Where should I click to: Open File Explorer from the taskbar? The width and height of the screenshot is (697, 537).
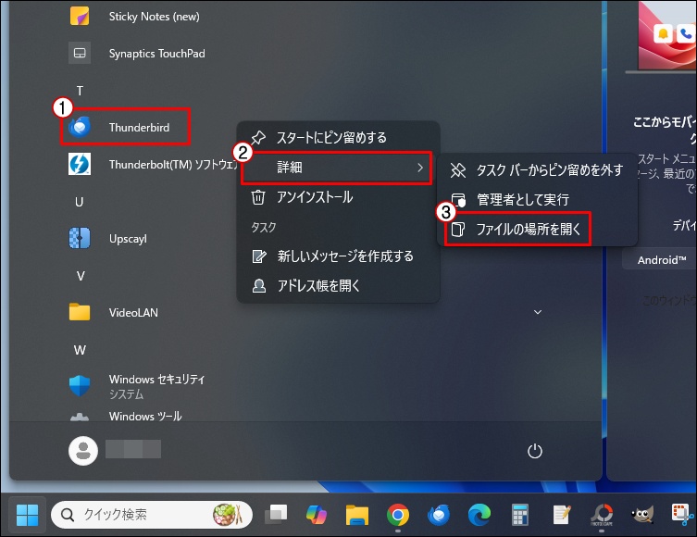357,515
